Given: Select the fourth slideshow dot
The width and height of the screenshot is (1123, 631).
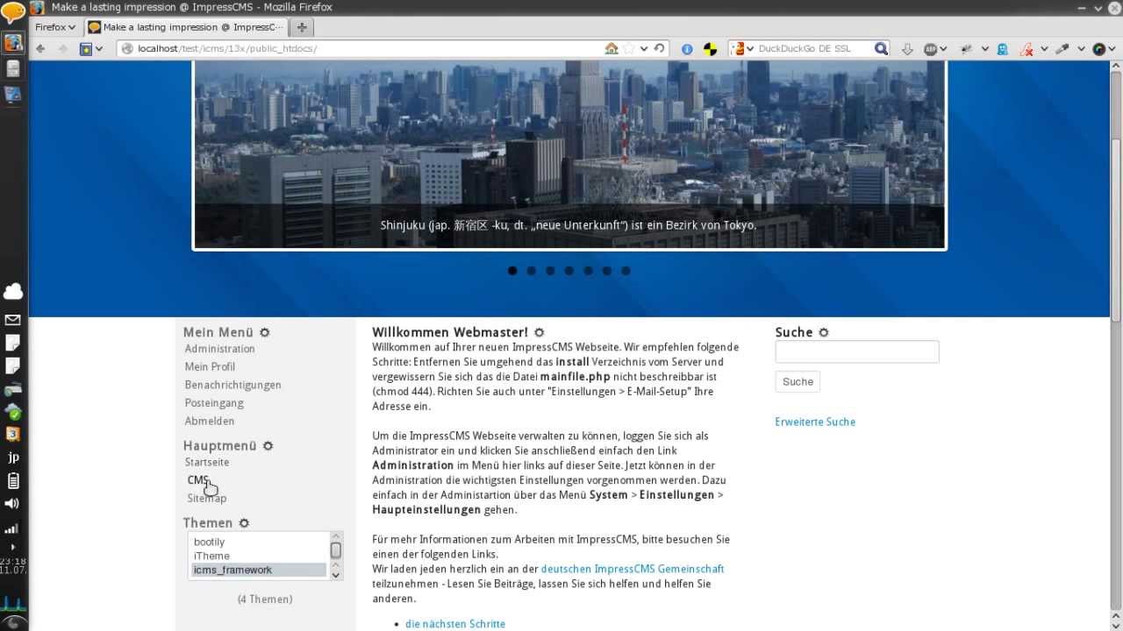Looking at the screenshot, I should click(x=569, y=271).
